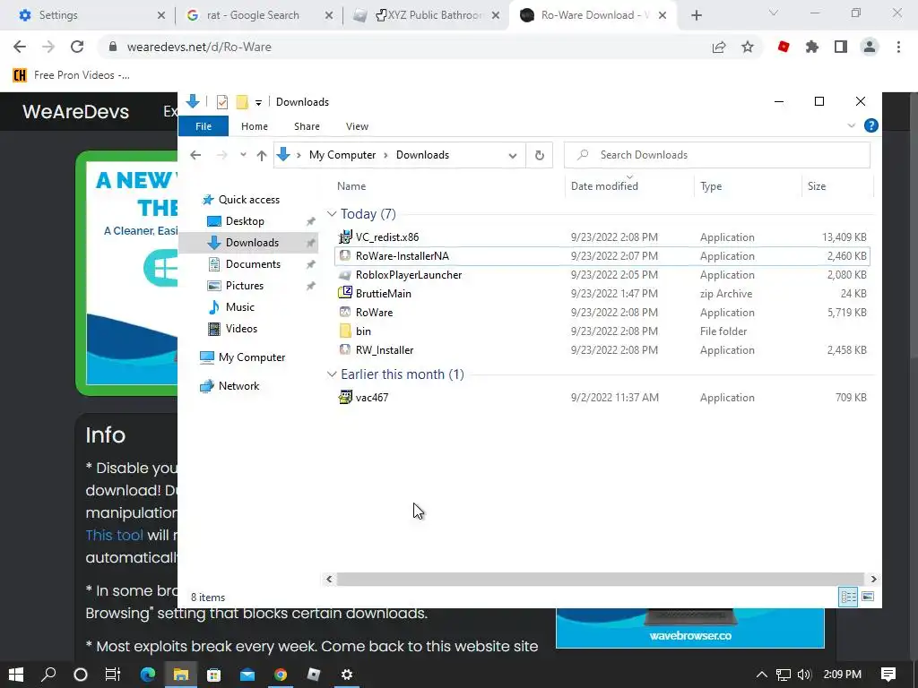Open Chrome profile avatar
The image size is (918, 688).
[870, 47]
